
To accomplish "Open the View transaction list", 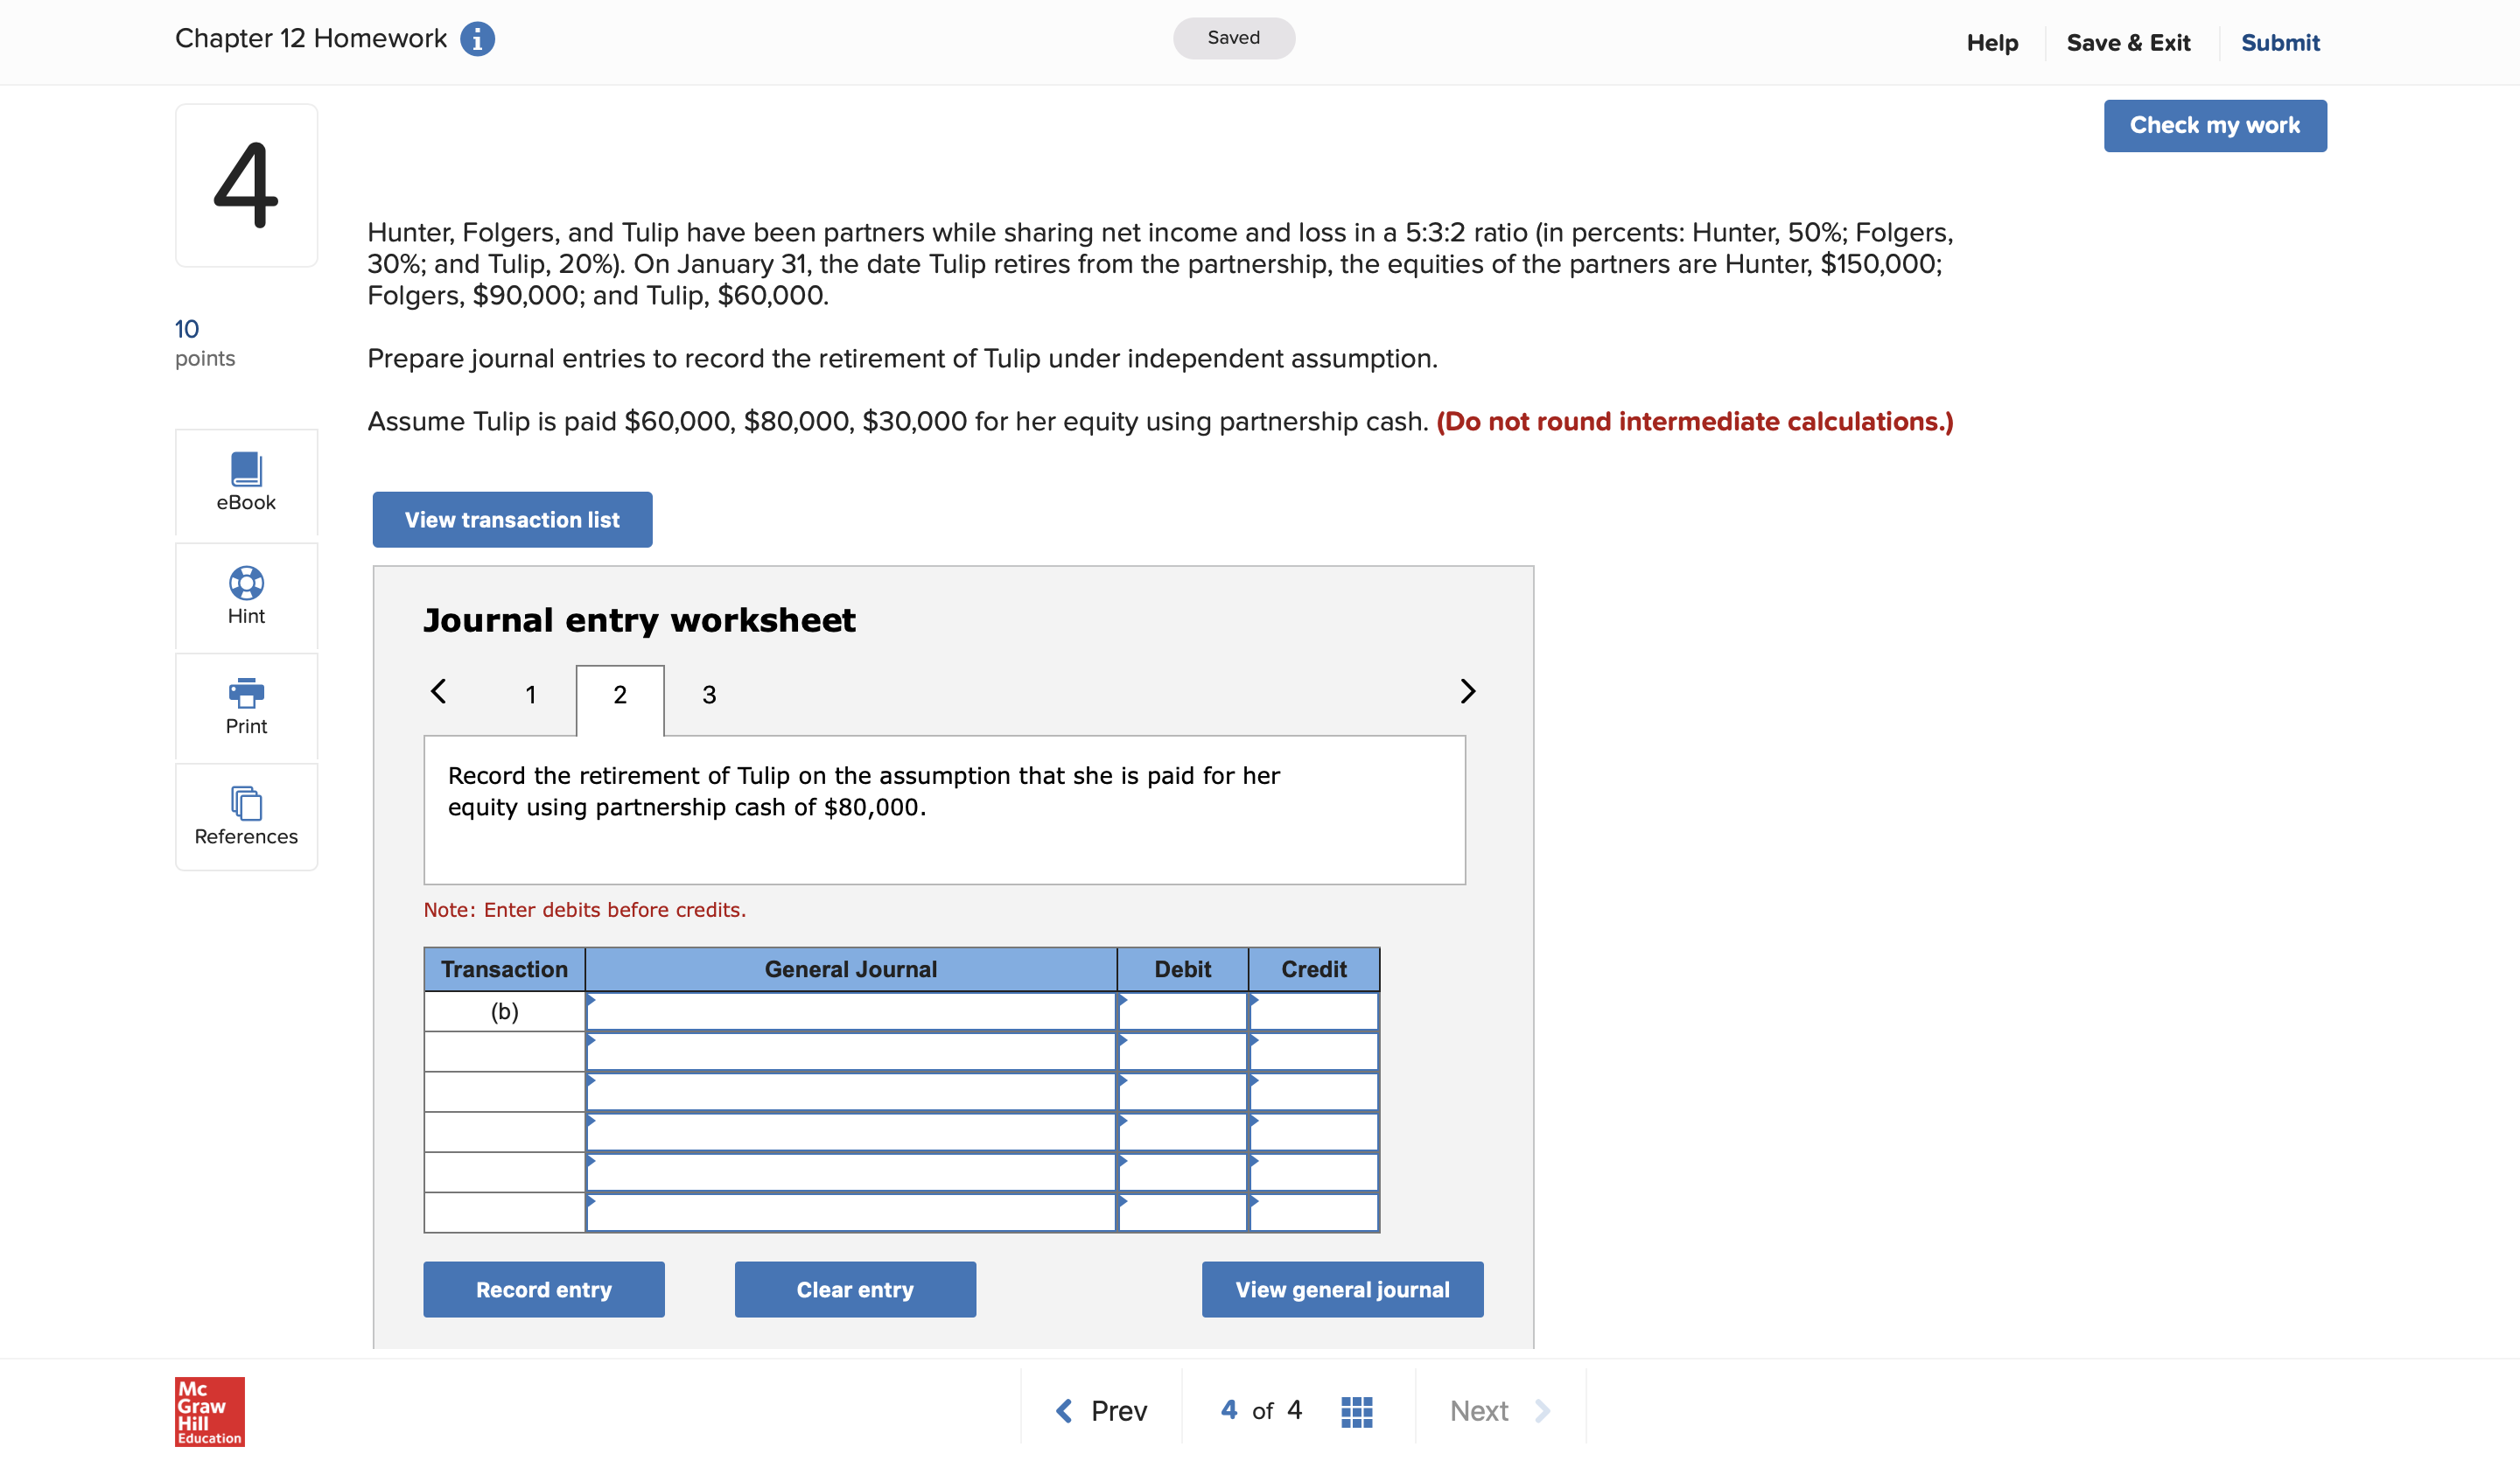I will point(512,519).
